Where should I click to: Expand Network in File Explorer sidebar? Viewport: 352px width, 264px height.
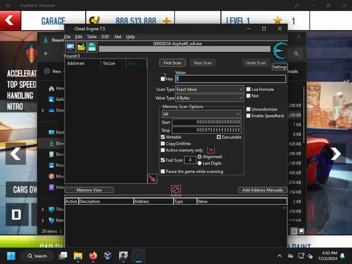(x=43, y=220)
